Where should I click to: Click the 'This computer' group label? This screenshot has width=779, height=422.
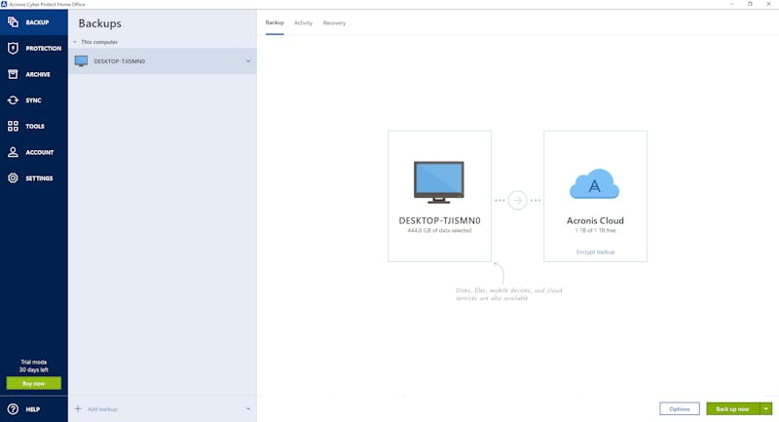tap(99, 42)
